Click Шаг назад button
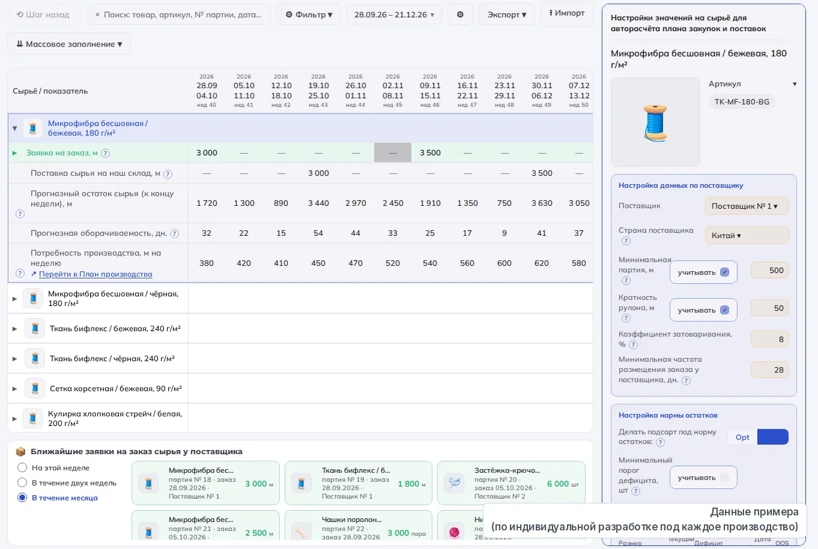 [x=43, y=14]
